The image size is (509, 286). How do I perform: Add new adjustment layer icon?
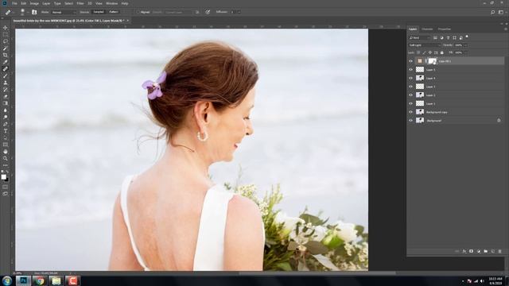point(478,251)
